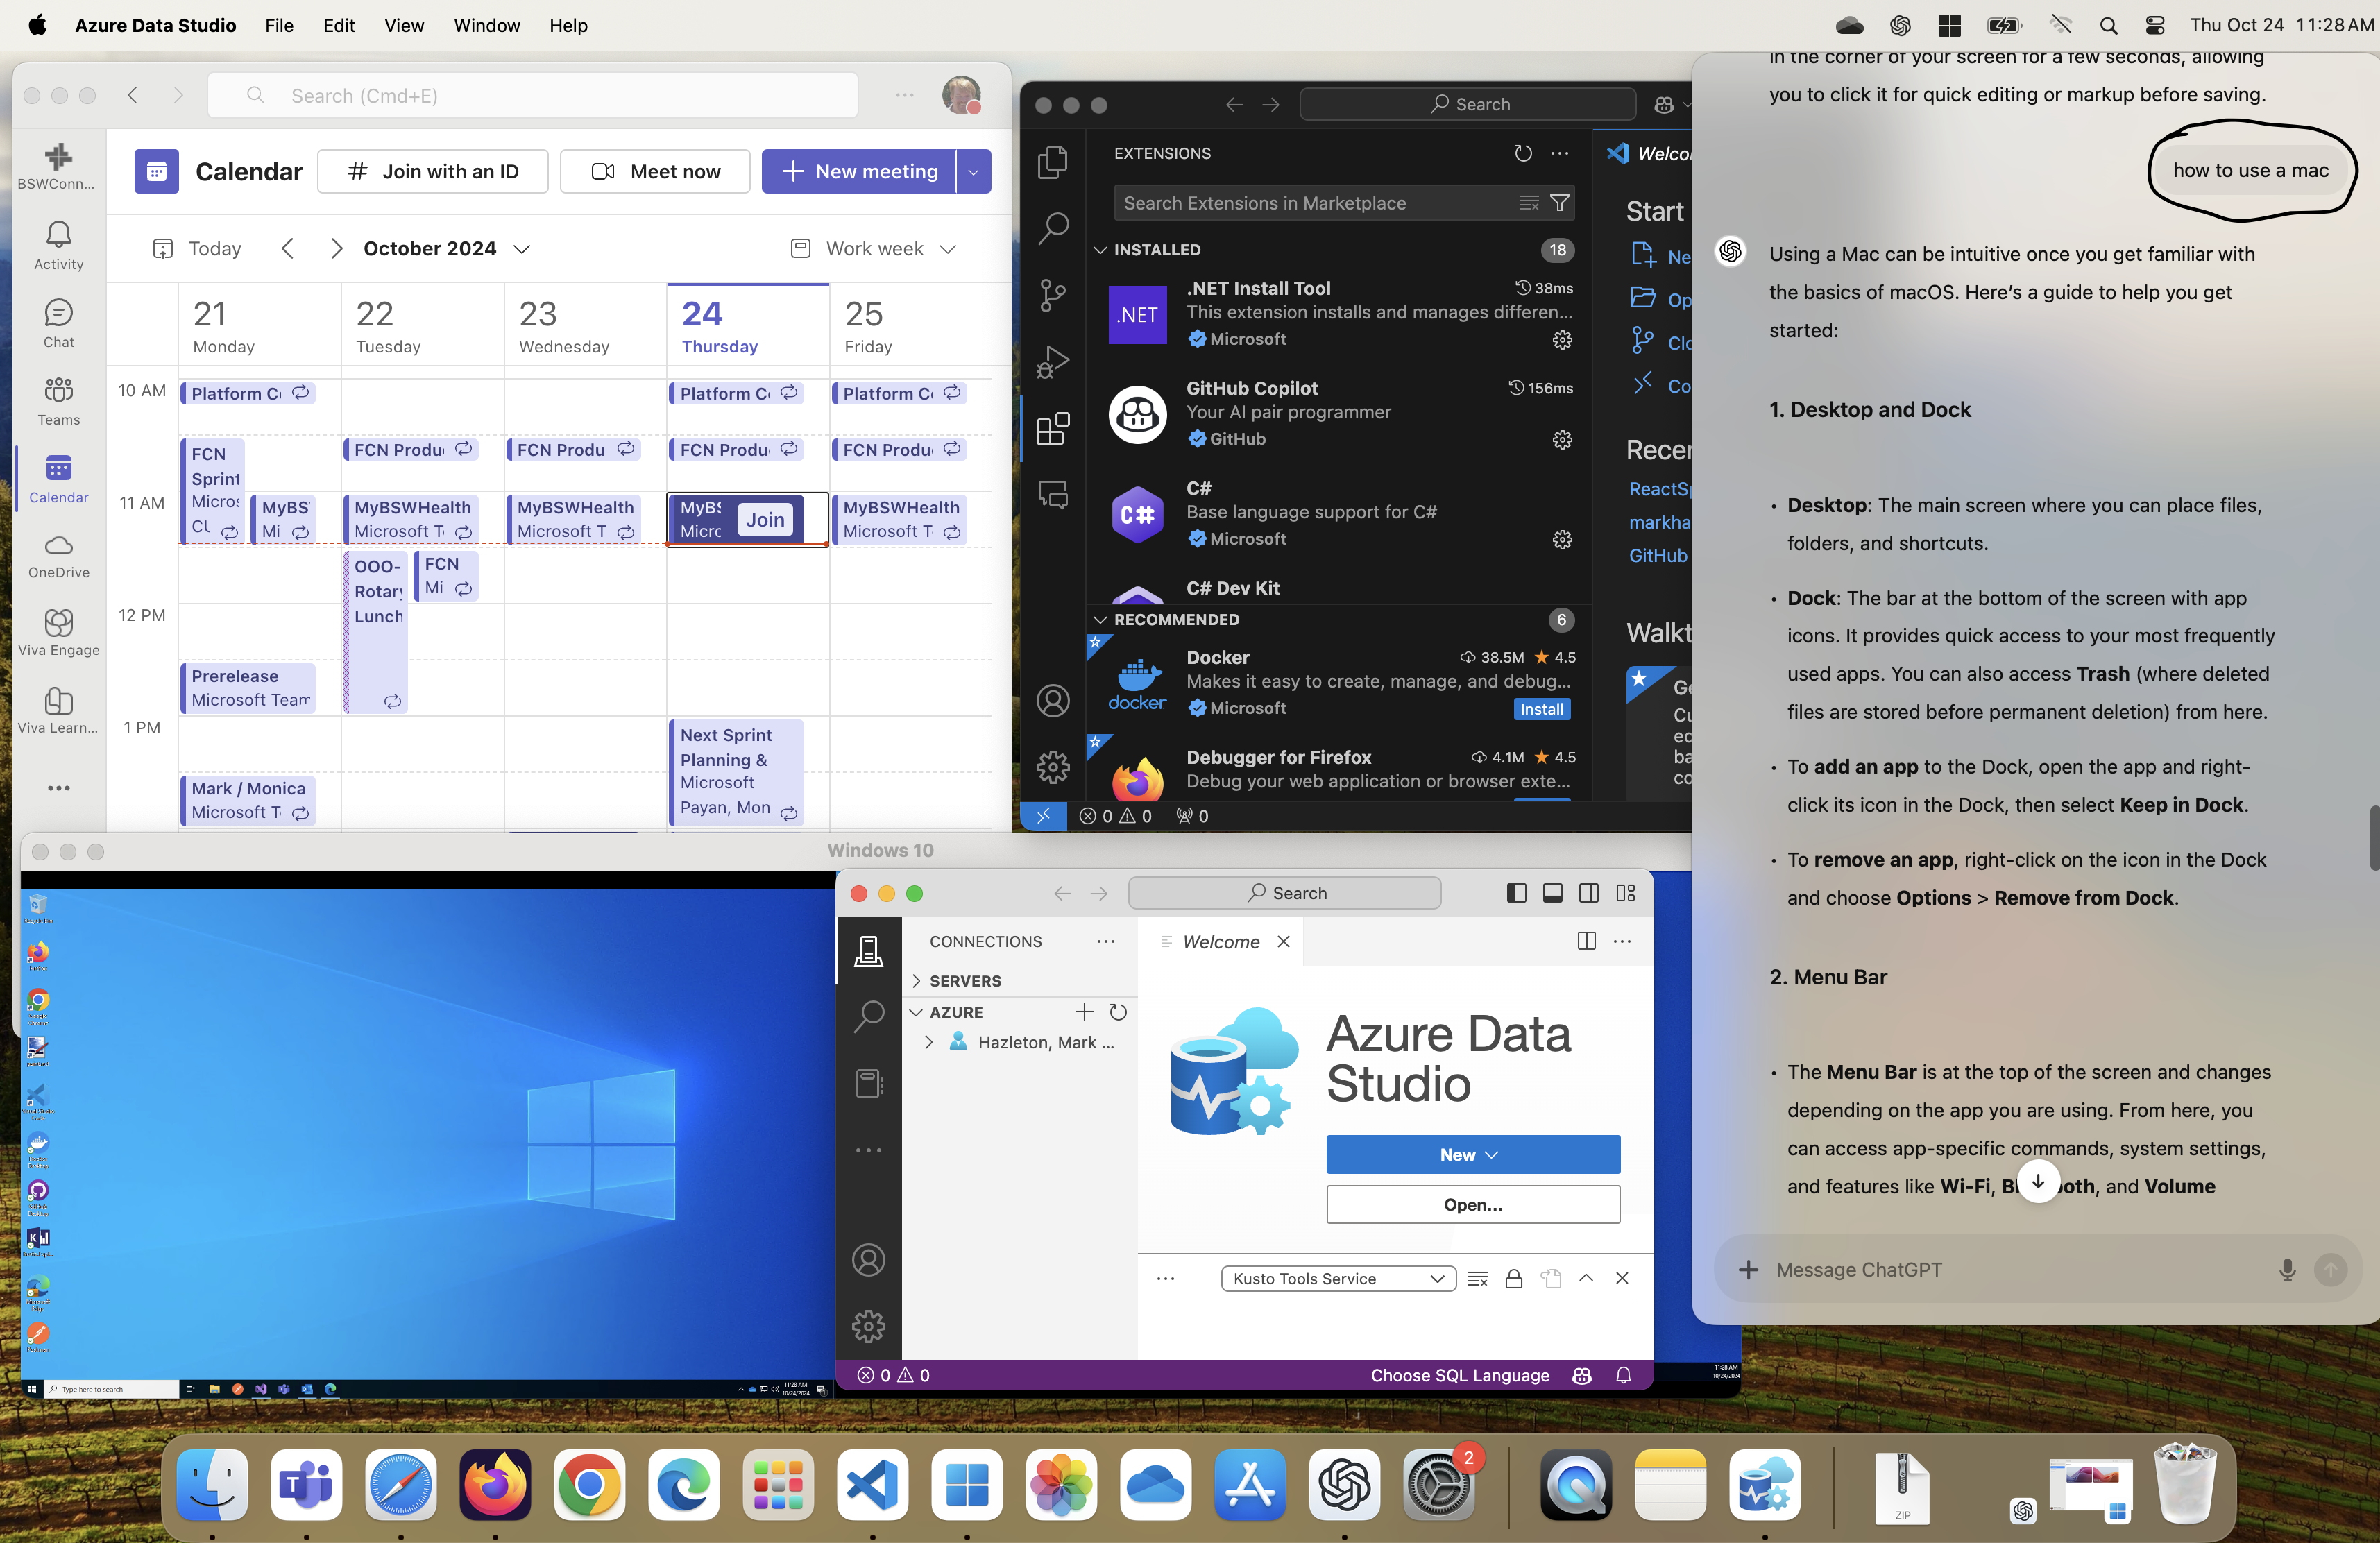Open Azure Data Studio File menu
The height and width of the screenshot is (1543, 2380).
coord(276,26)
